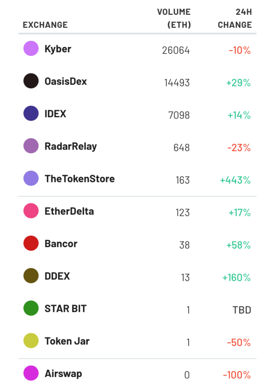The width and height of the screenshot is (272, 390).
Task: Open the TheTokenStore exchange link
Action: (80, 179)
